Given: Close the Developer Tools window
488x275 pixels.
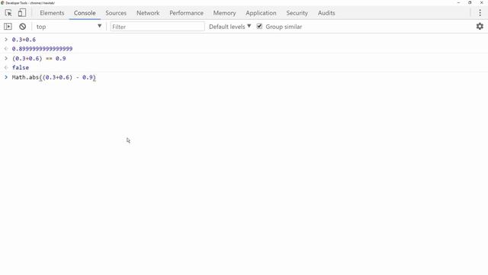Looking at the screenshot, I should pos(481,2).
